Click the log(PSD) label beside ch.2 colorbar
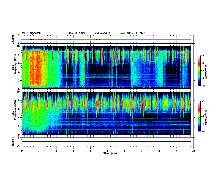218x169 pixels. tap(206, 117)
